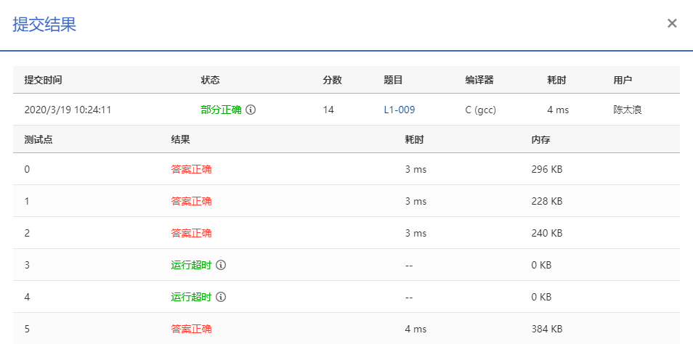
Task: Click 运行超时 text for test point 3
Action: 191,265
